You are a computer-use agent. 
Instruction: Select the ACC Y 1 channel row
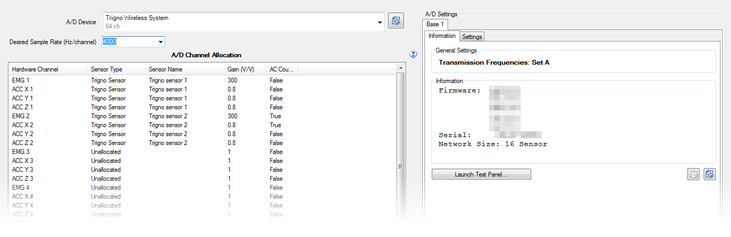[x=202, y=98]
